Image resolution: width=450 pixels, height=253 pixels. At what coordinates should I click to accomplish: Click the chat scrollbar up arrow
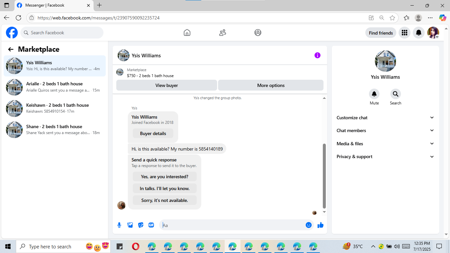click(x=324, y=98)
